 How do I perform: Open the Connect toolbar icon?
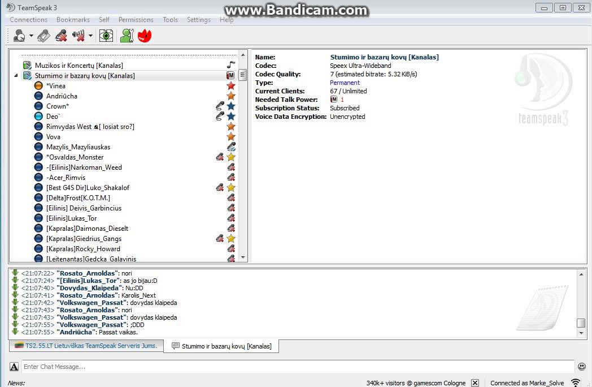pos(19,36)
